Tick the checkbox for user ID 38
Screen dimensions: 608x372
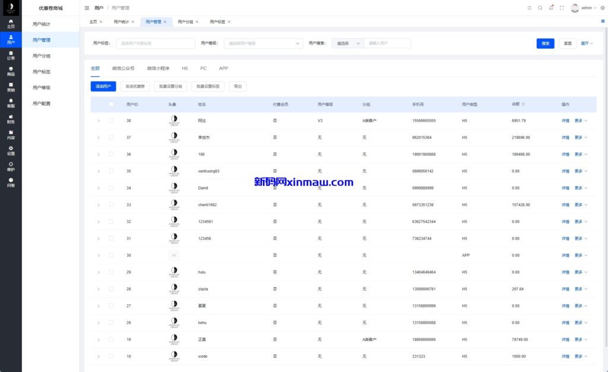[111, 121]
